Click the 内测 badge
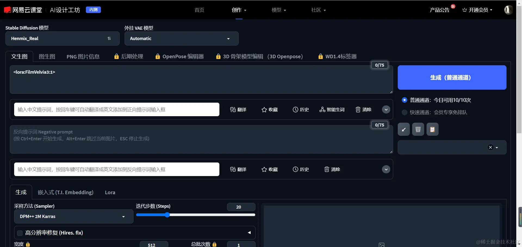 (x=93, y=10)
